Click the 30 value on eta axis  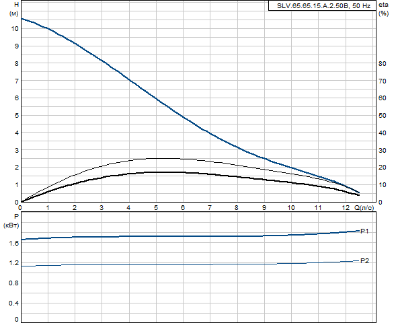click(383, 151)
